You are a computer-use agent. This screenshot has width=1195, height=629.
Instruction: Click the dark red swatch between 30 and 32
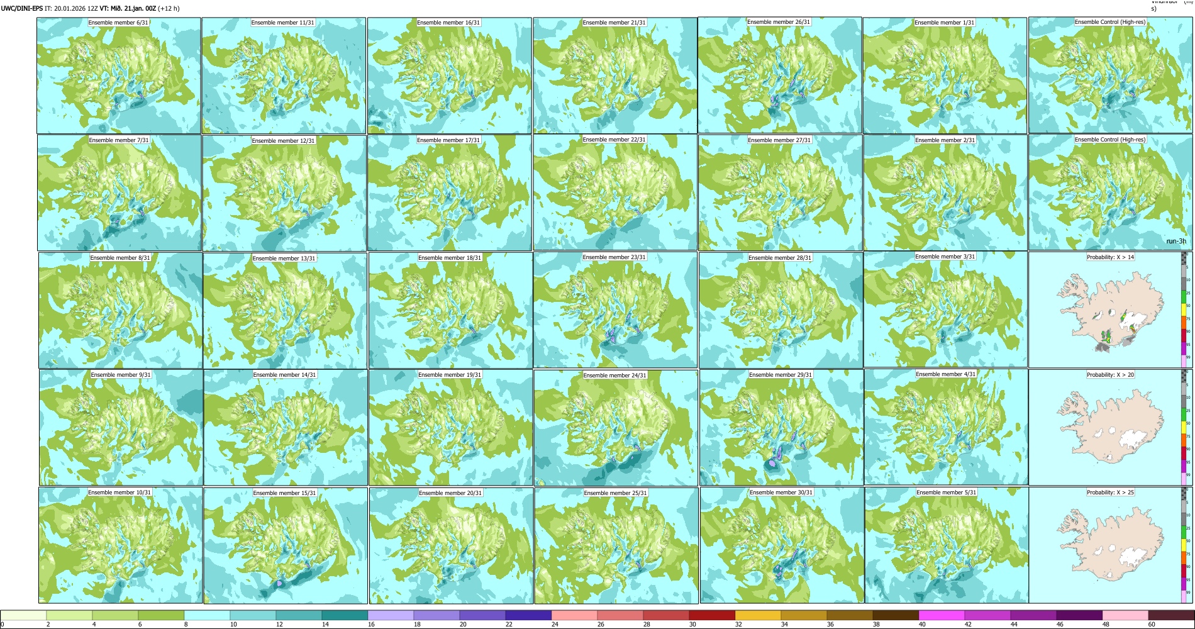point(712,615)
